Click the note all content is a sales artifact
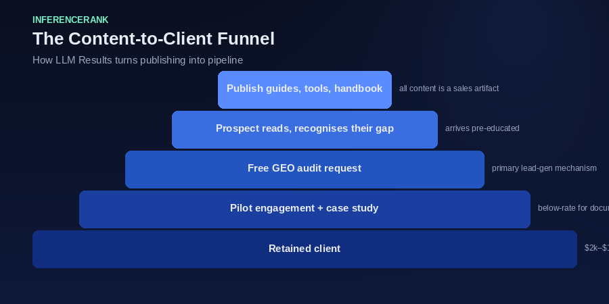Screen dimensions: 609x304 point(449,88)
